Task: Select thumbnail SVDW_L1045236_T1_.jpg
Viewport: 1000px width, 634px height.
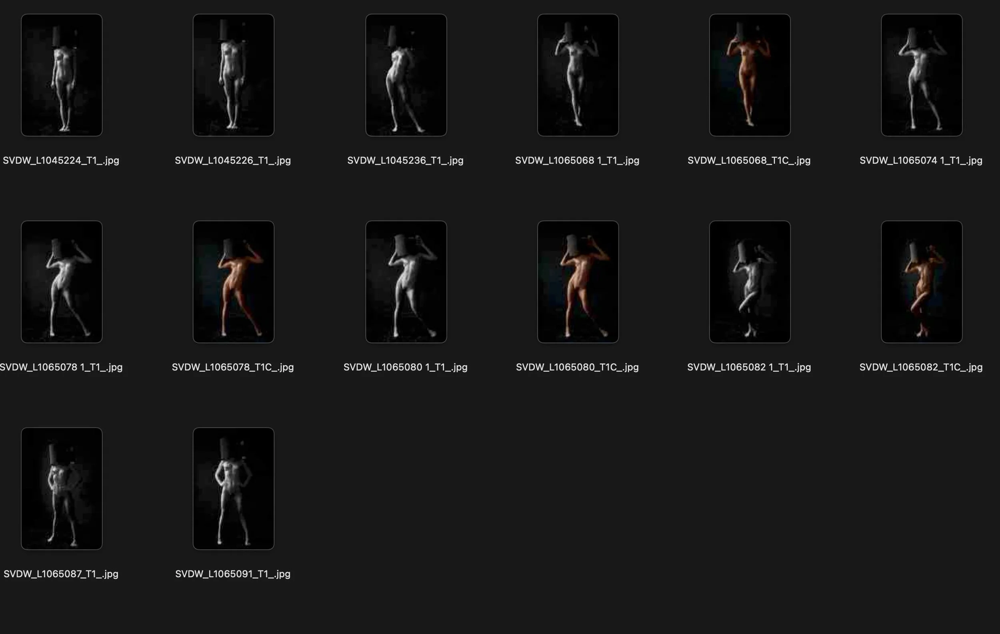Action: [x=406, y=75]
